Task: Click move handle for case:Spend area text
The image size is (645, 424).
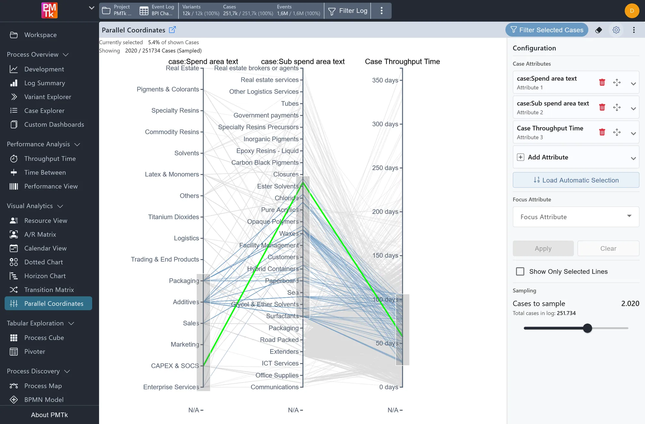Action: click(x=617, y=82)
